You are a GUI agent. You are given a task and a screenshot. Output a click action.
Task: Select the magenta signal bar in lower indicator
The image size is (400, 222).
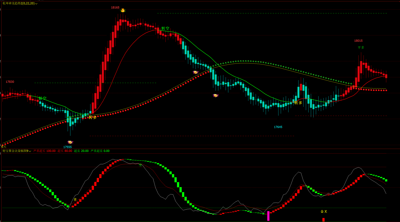pyautogui.click(x=268, y=216)
